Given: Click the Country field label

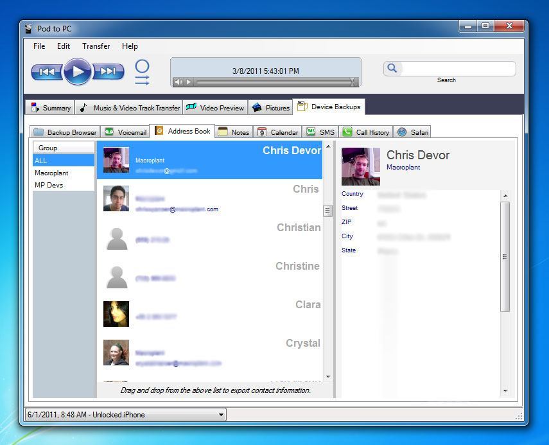Looking at the screenshot, I should click(353, 194).
